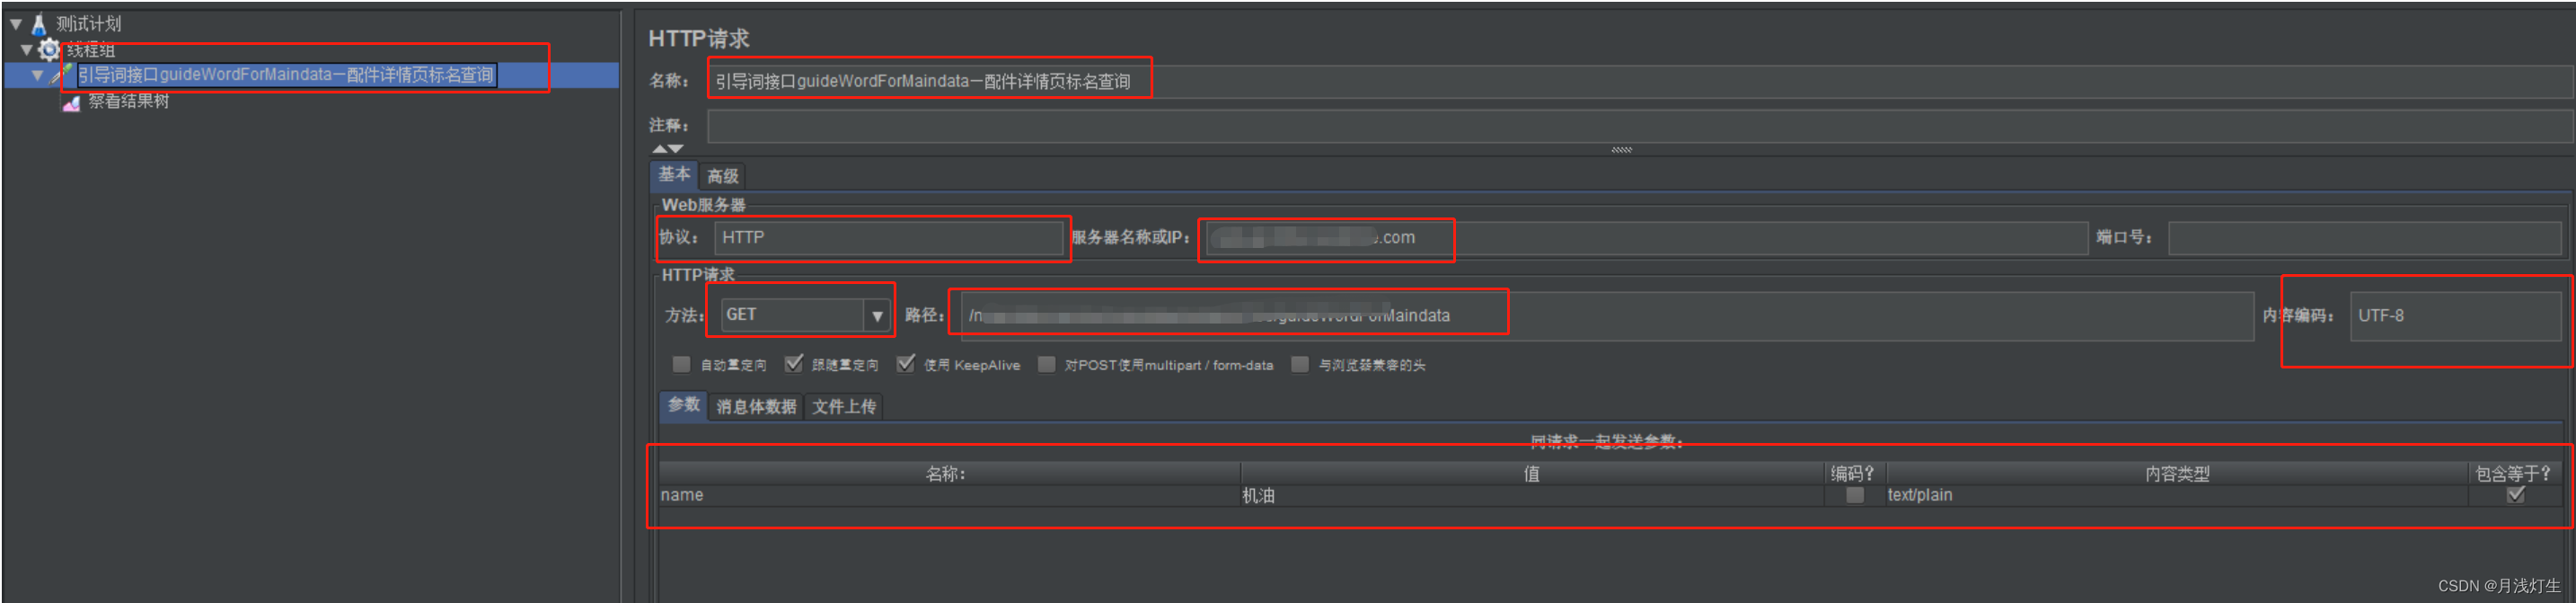The width and height of the screenshot is (2576, 603).
Task: Select the 线程组 tree item
Action: coord(91,49)
